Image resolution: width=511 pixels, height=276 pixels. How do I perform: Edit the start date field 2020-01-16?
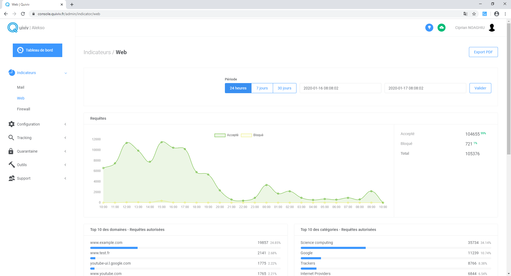340,88
